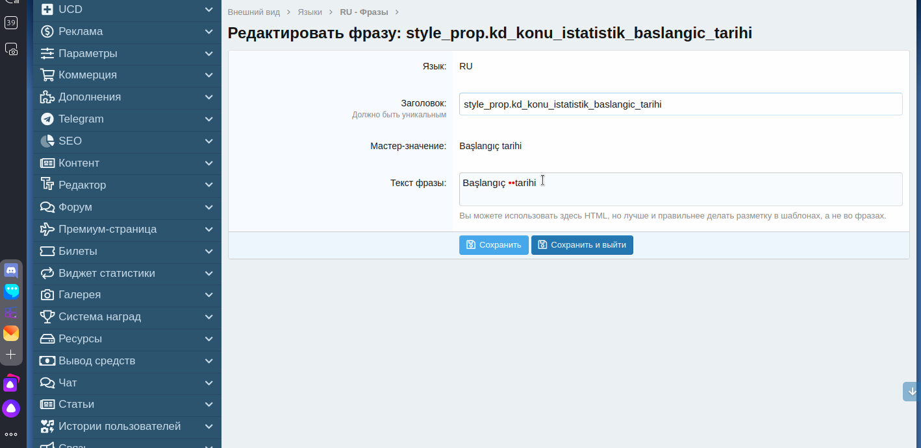
Task: Open the Премиум-страница menu section
Action: pos(107,230)
